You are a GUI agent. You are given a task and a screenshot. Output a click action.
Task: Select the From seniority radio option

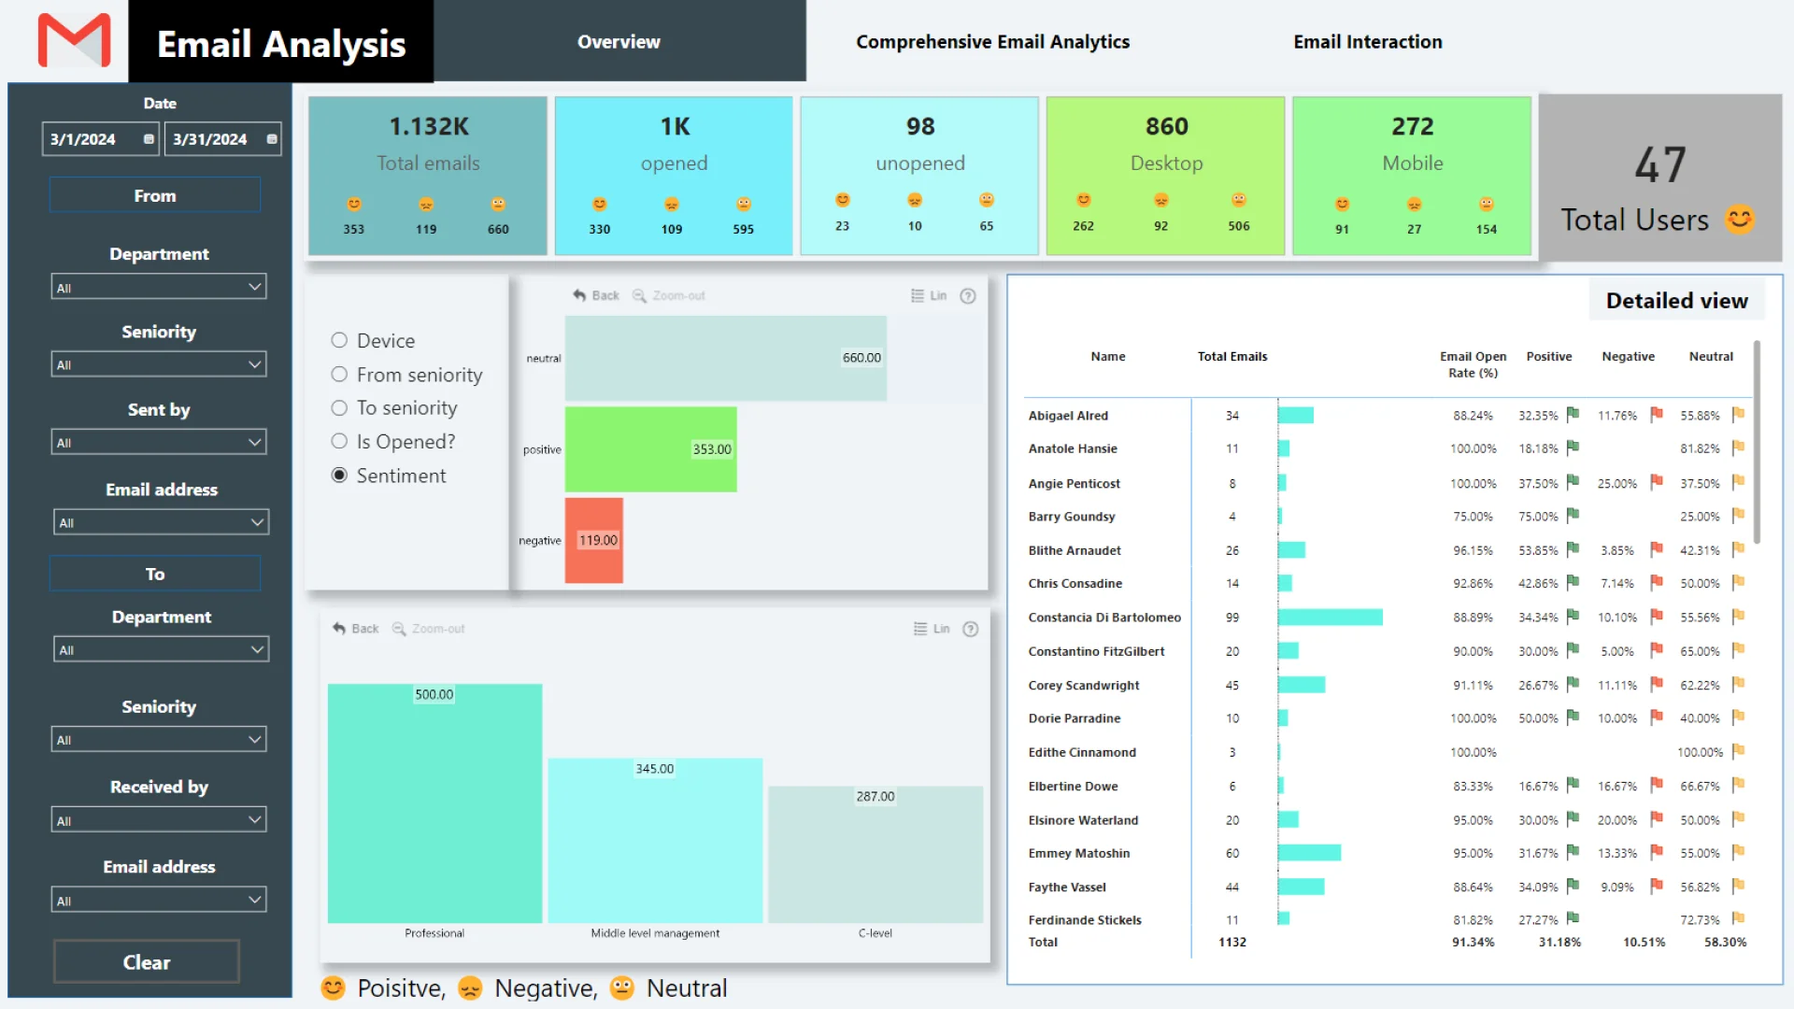(x=339, y=374)
